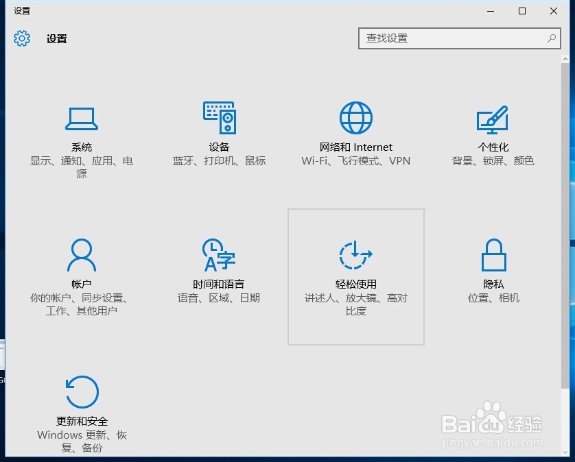The width and height of the screenshot is (575, 462).
Task: Open Privacy via the padlock icon
Action: pos(493,255)
